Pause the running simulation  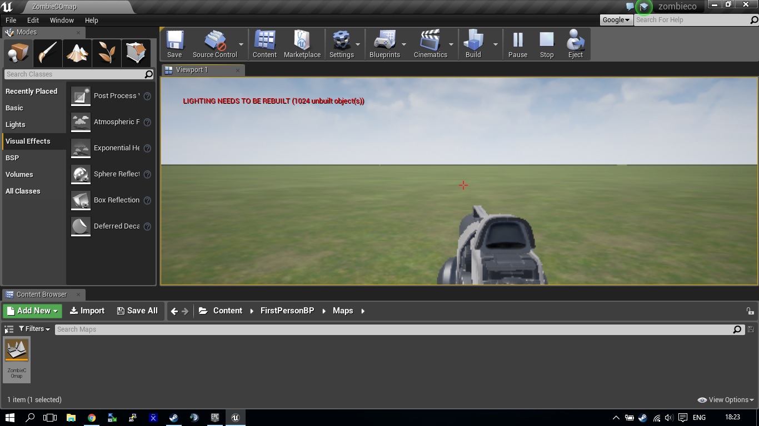[x=518, y=44]
